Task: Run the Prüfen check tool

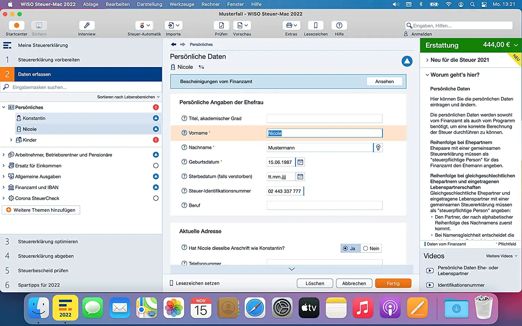Action: [221, 26]
